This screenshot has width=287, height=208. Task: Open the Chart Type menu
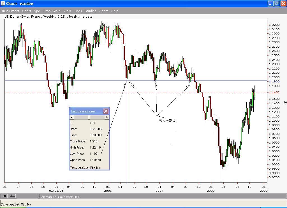coord(31,11)
